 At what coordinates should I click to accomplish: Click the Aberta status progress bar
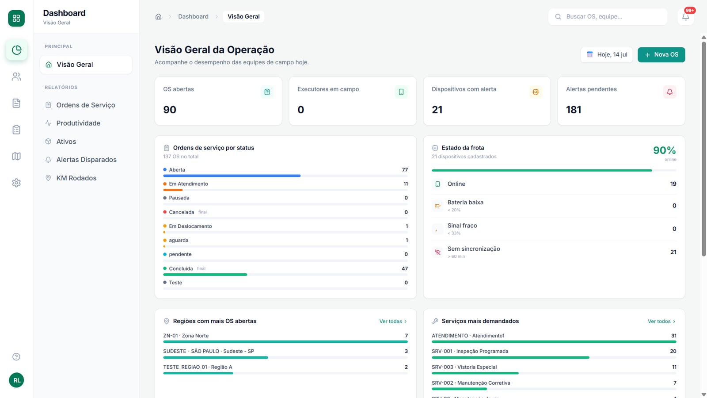pos(285,176)
